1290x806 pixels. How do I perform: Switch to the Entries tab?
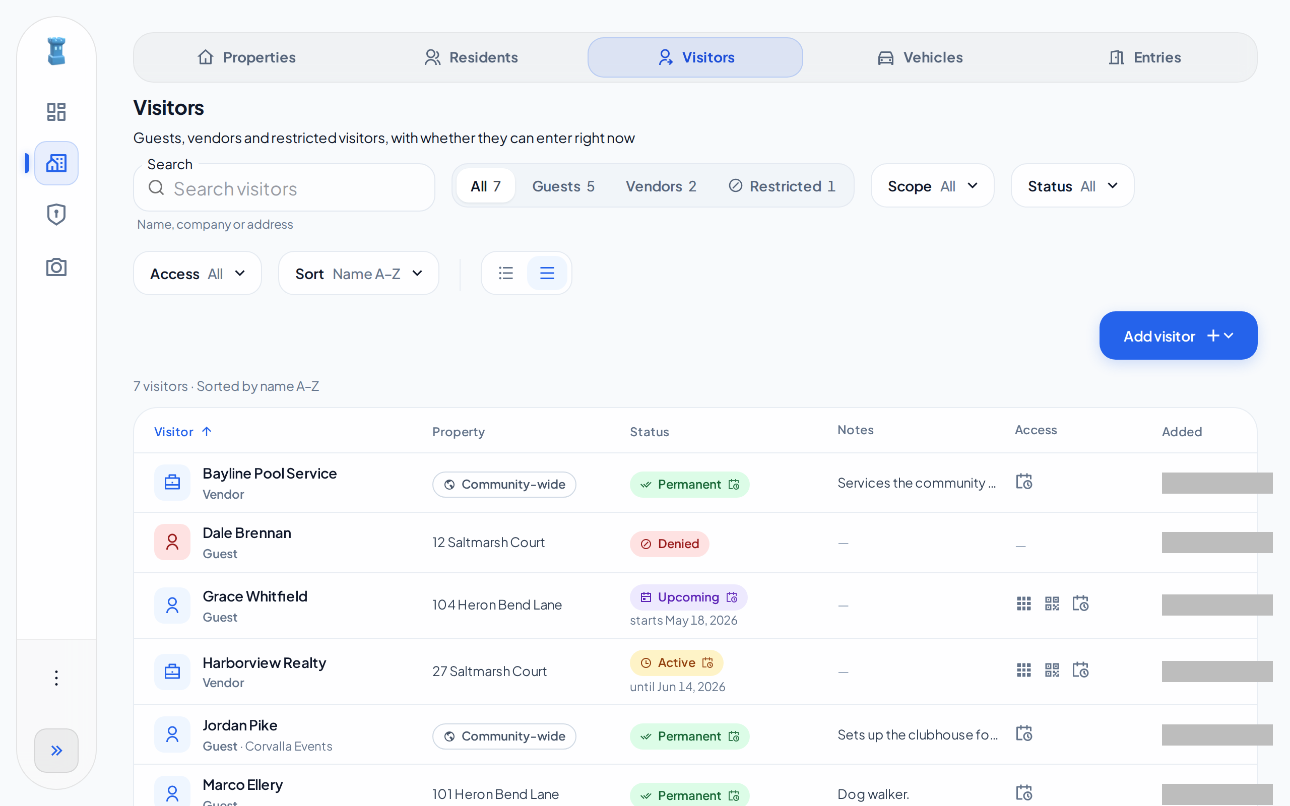(x=1144, y=57)
